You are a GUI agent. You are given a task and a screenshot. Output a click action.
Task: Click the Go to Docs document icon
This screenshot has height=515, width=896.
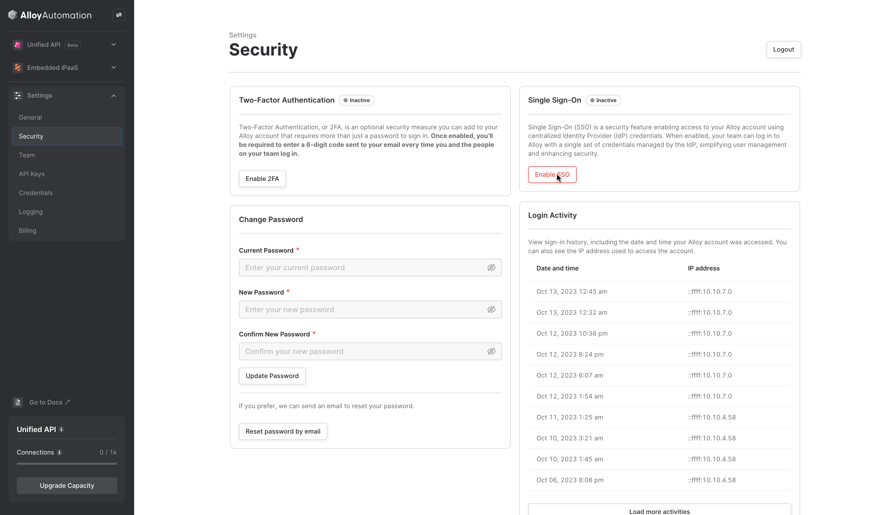[18, 402]
